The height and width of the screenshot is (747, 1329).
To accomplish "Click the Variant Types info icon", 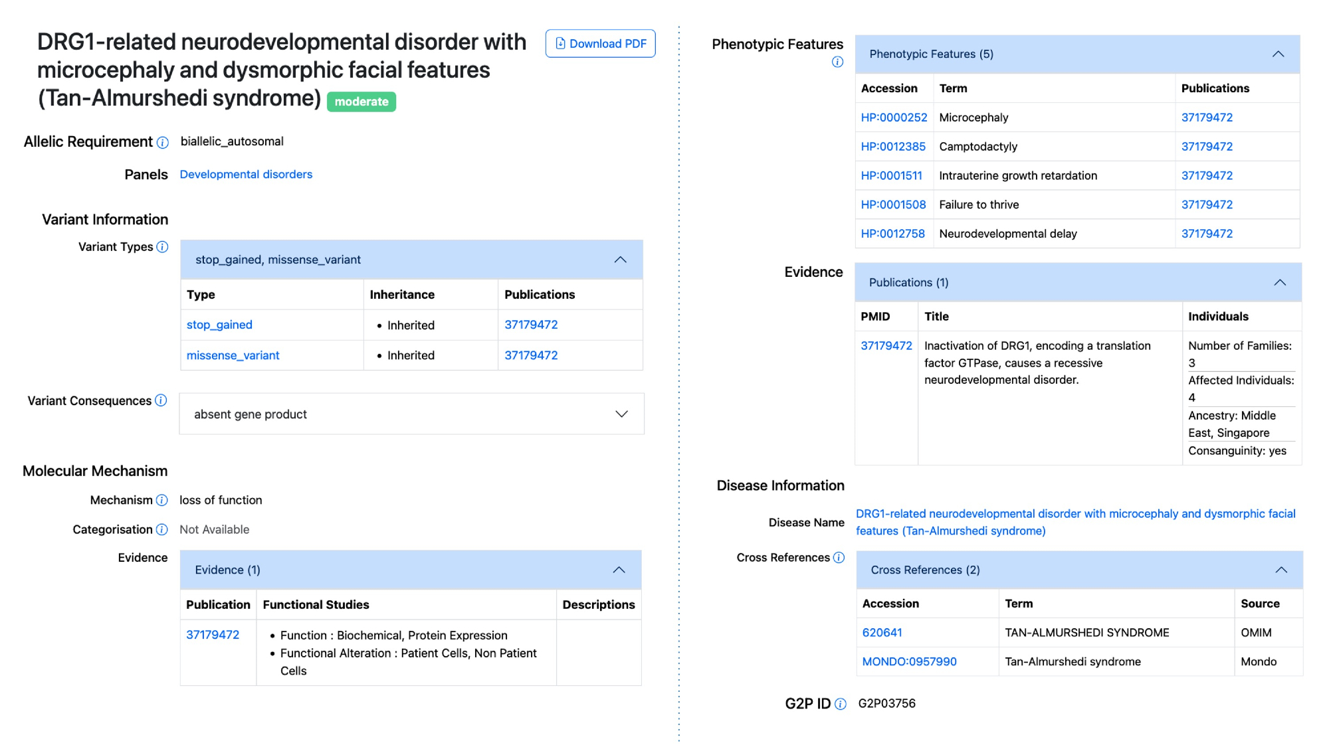I will 162,247.
